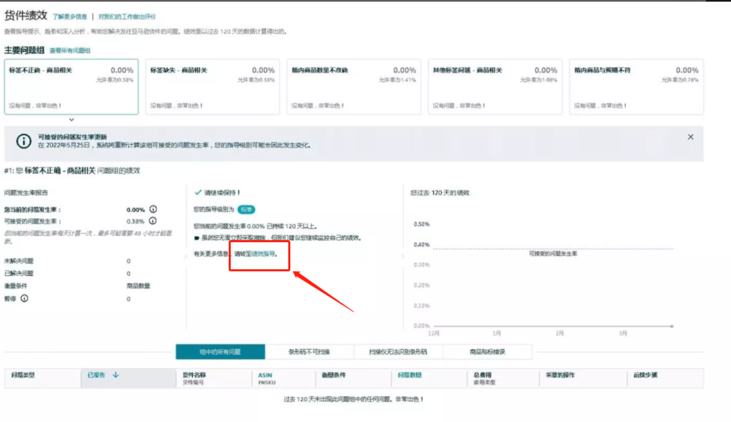Click the ASIN column header link
This screenshot has width=731, height=422.
pos(265,374)
